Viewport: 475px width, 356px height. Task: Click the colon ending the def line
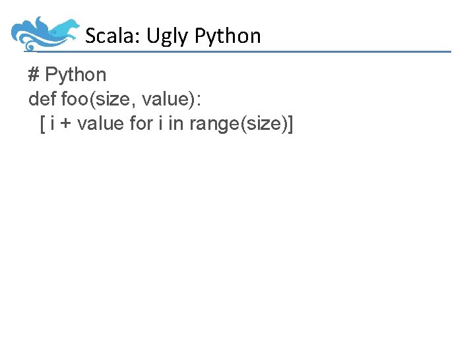[x=199, y=100]
